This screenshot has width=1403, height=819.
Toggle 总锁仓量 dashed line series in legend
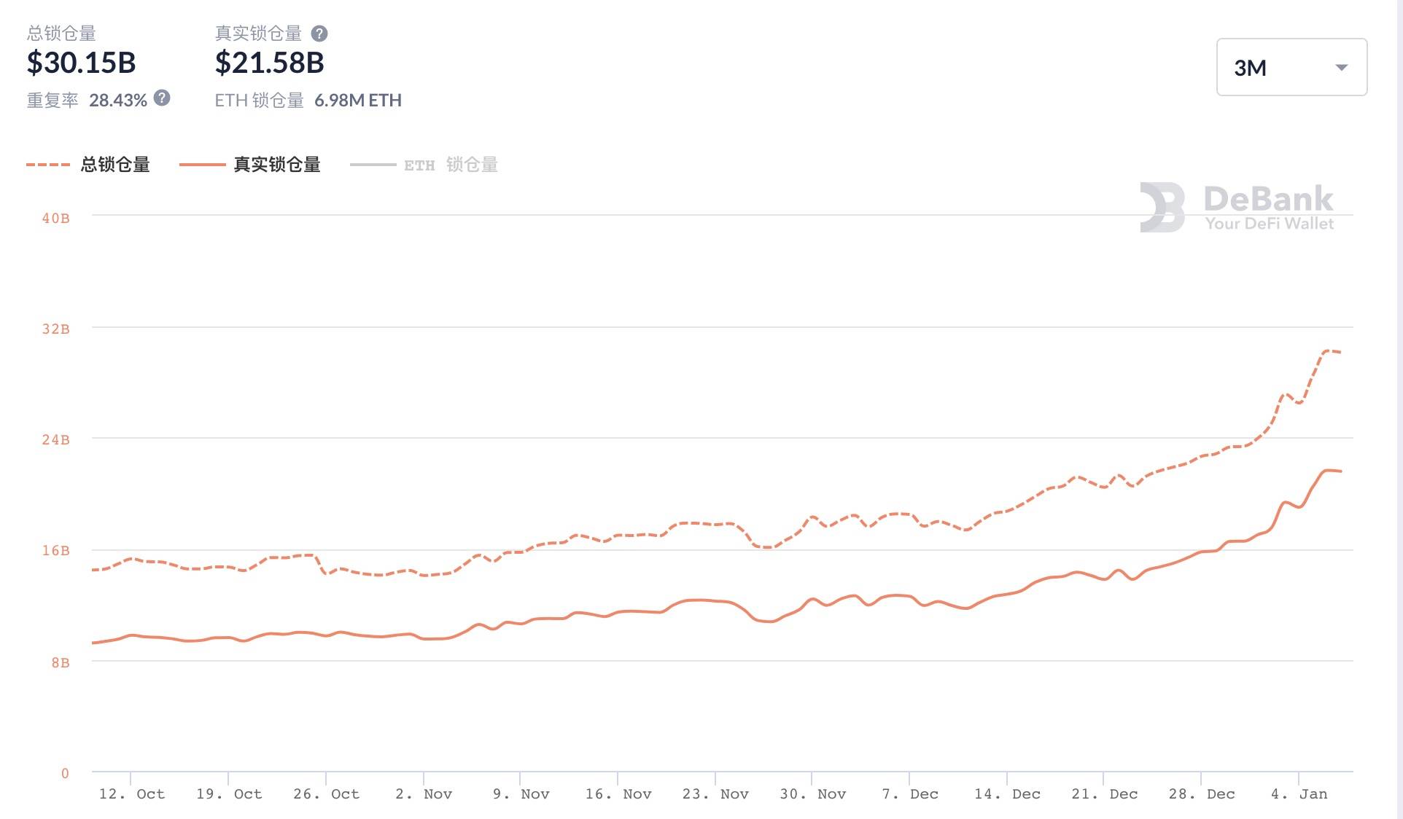click(x=115, y=165)
